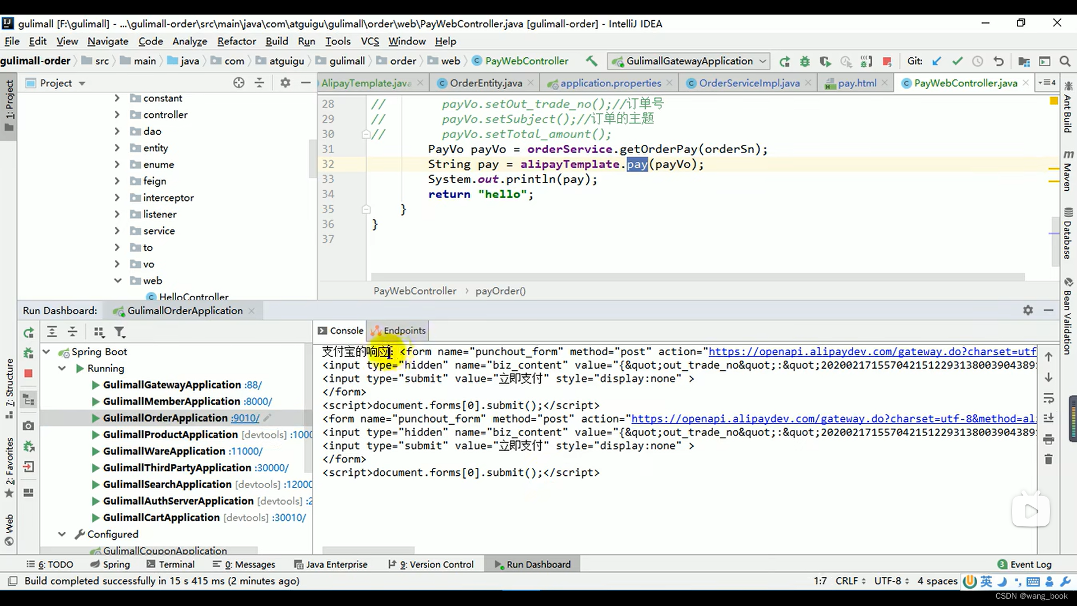Open GulimallOrderApplication port 9010 link
Viewport: 1077px width, 606px height.
pyautogui.click(x=246, y=418)
